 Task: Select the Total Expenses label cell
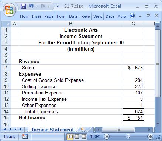[x=70, y=111]
